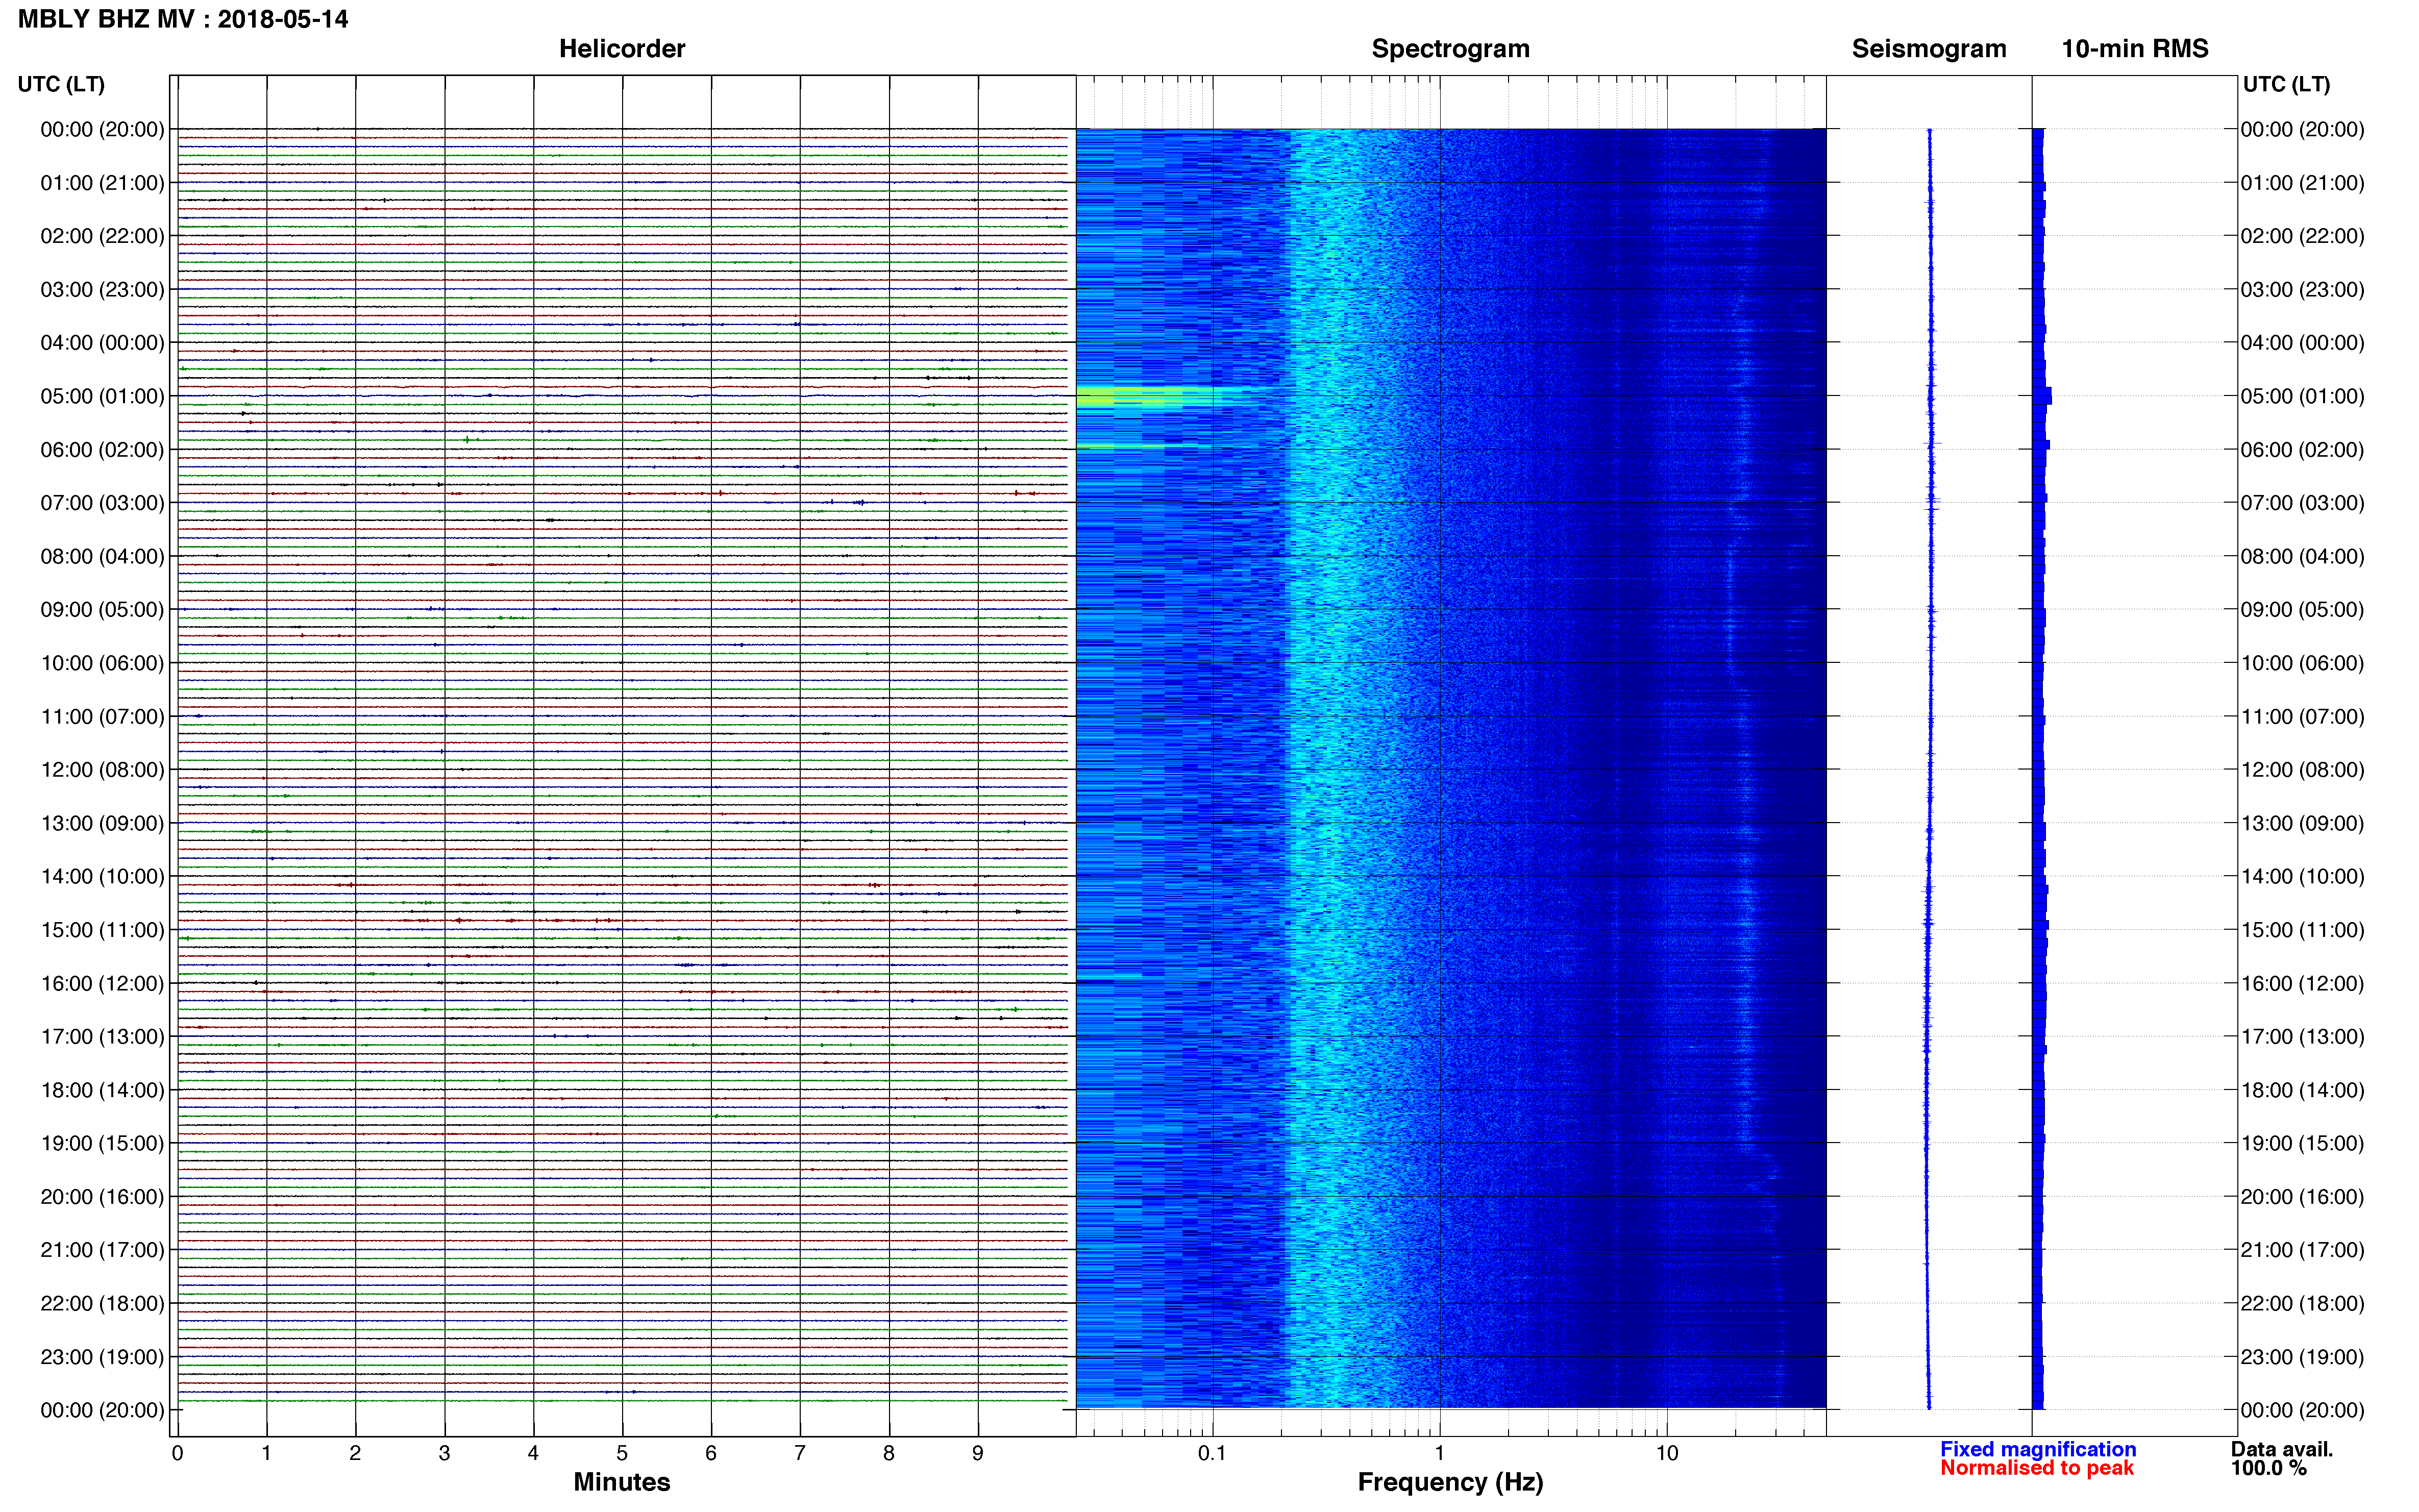This screenshot has width=2419, height=1512.
Task: Click tick label 2 on Minutes axis
Action: pos(355,1454)
